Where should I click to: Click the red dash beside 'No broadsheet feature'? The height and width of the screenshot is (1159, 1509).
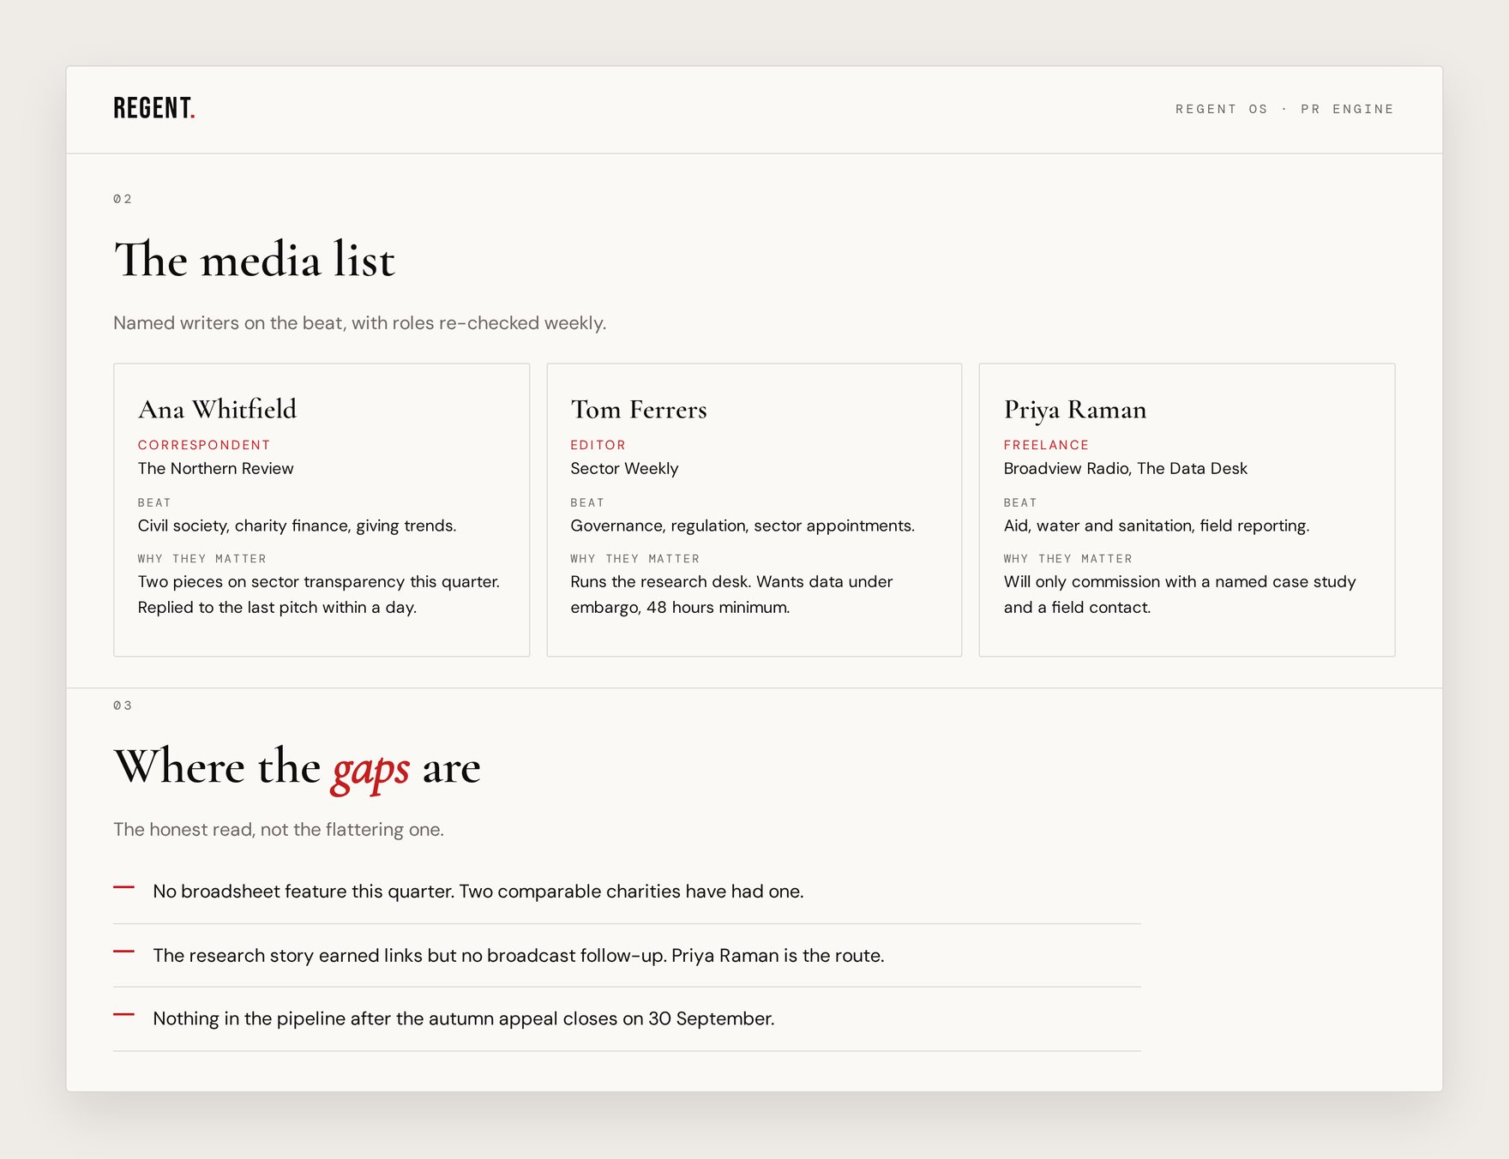[123, 888]
